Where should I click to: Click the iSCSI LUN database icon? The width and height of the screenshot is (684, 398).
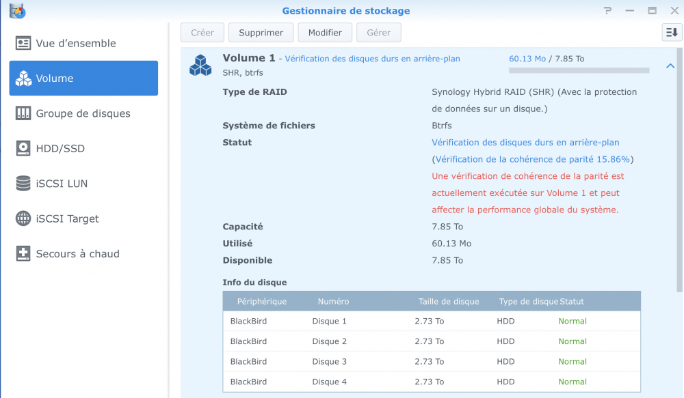coord(24,184)
